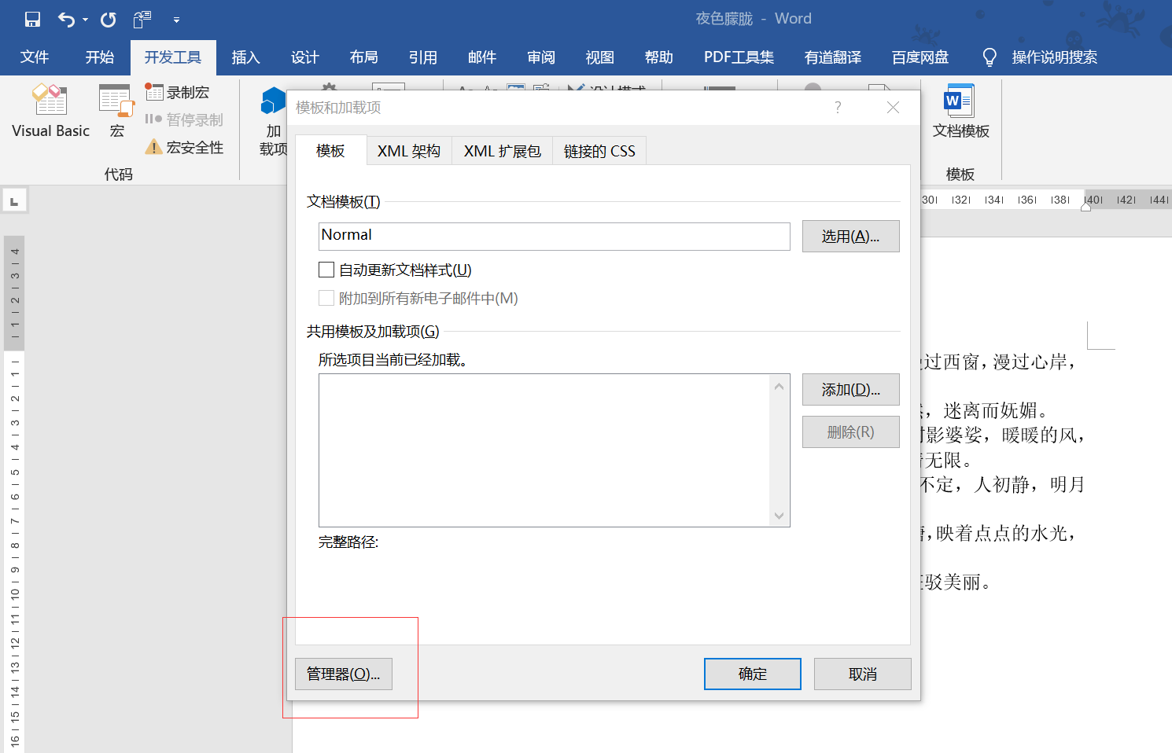
Task: Expand Customize Quick Access Toolbar arrow
Action: click(176, 20)
